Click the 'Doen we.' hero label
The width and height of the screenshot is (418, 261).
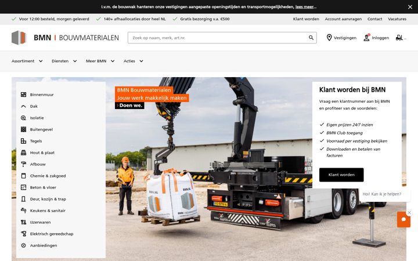point(129,106)
